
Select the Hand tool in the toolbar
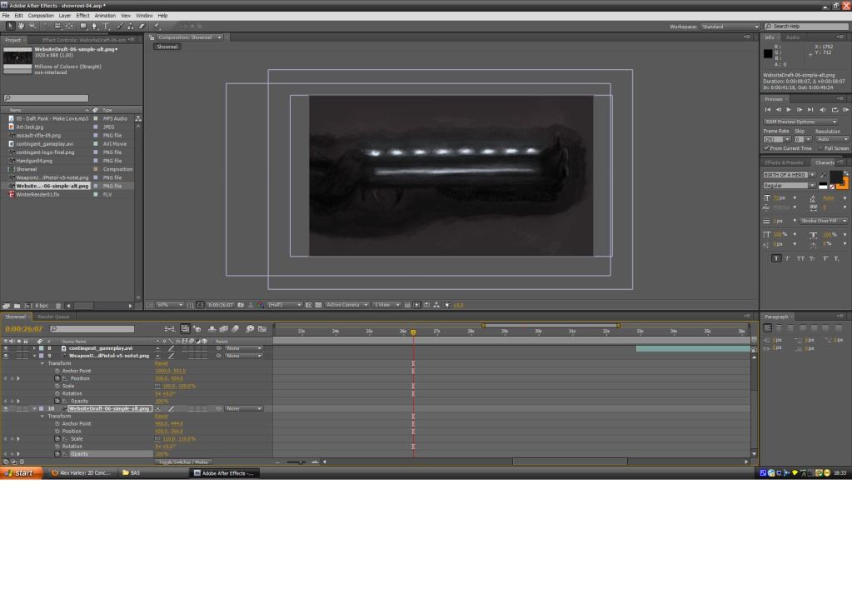click(x=20, y=27)
